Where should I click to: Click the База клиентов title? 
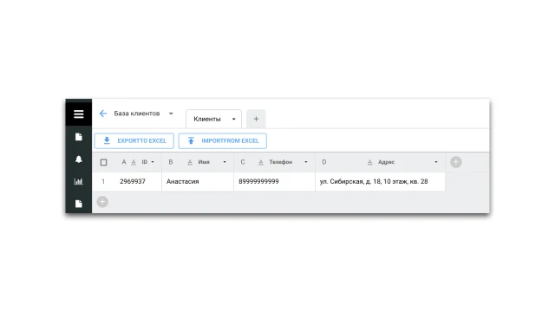[137, 114]
